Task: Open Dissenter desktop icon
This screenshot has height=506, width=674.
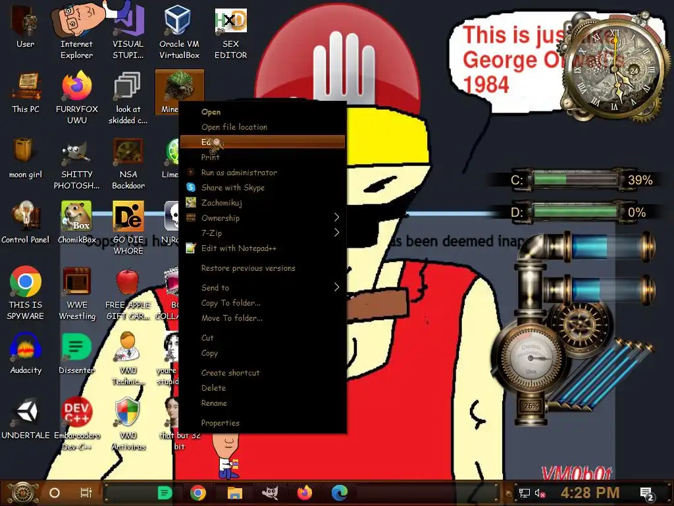Action: tap(76, 353)
